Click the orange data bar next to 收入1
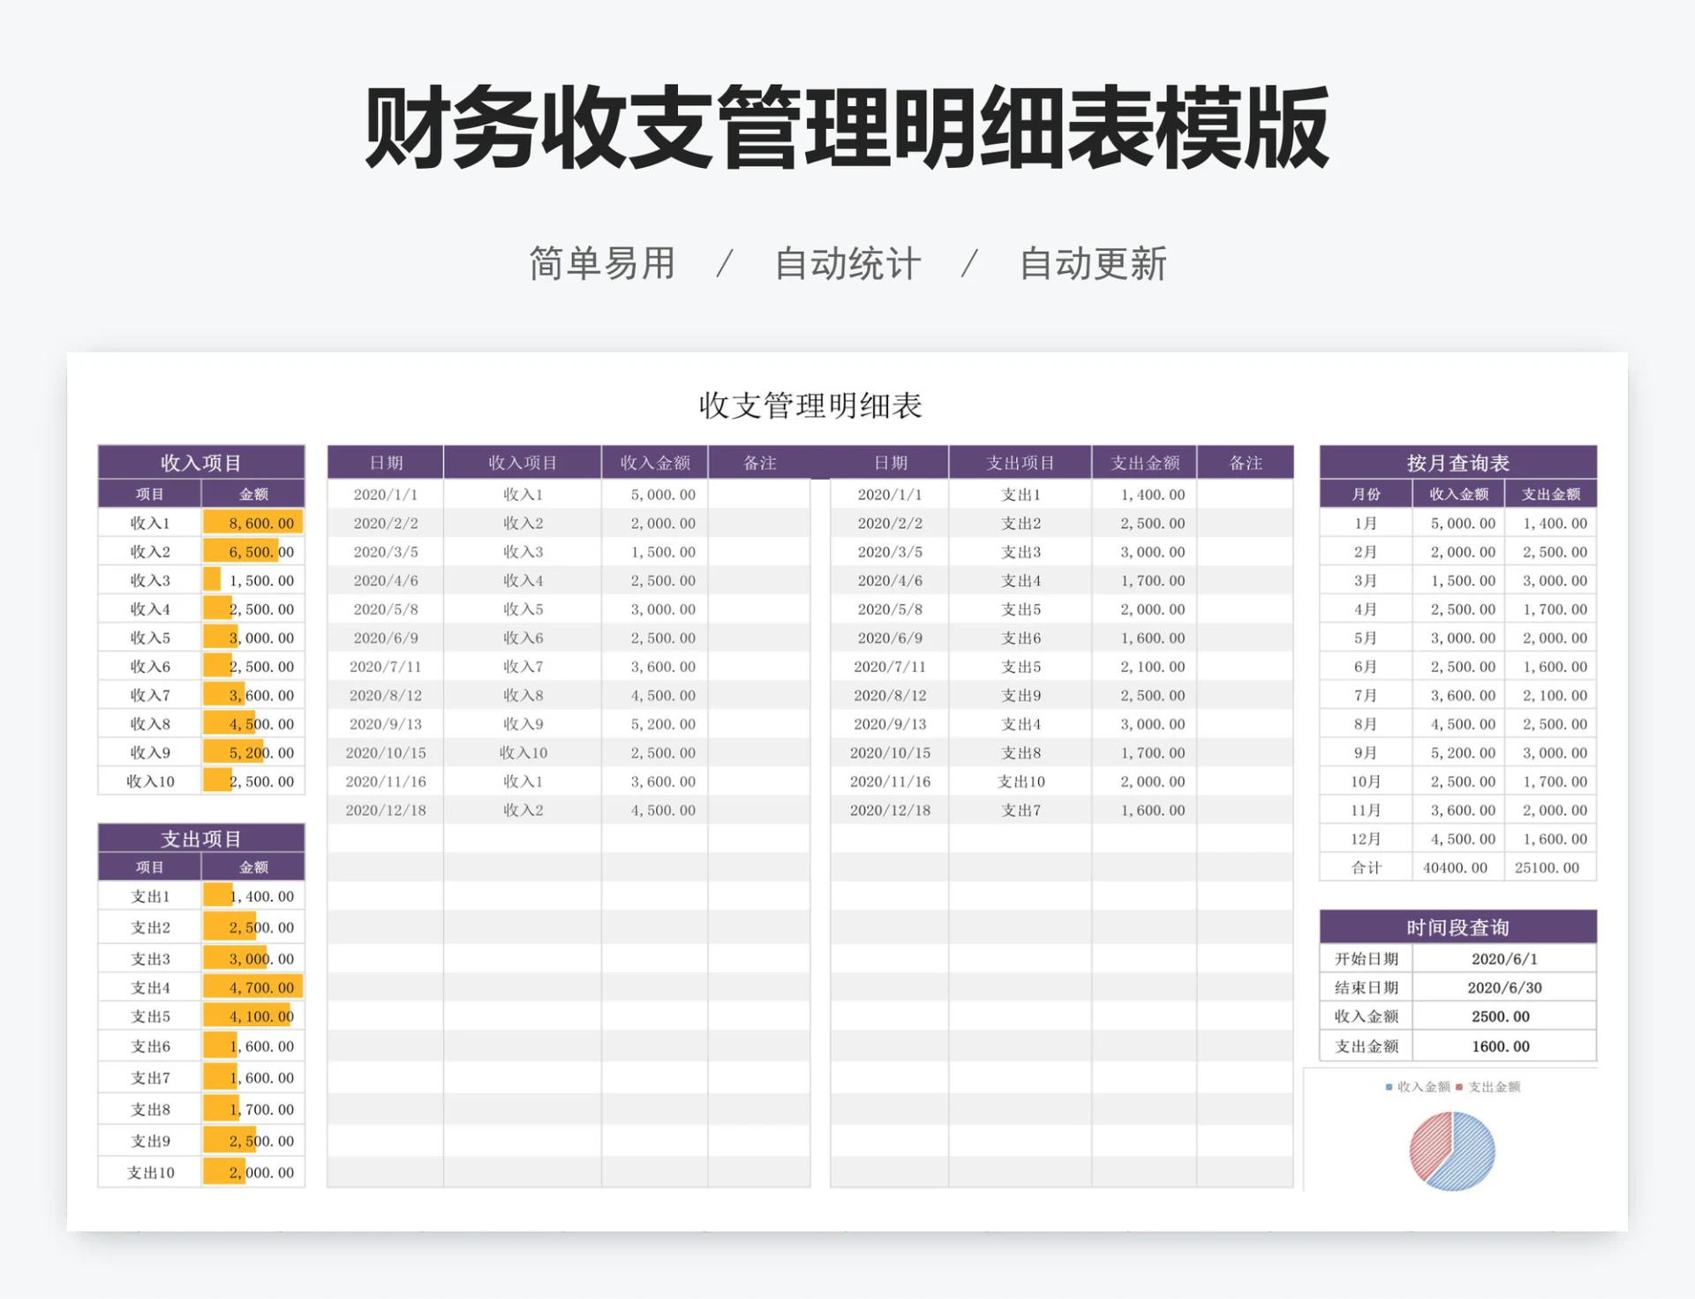Screen dimensions: 1695x1299 (x=252, y=522)
